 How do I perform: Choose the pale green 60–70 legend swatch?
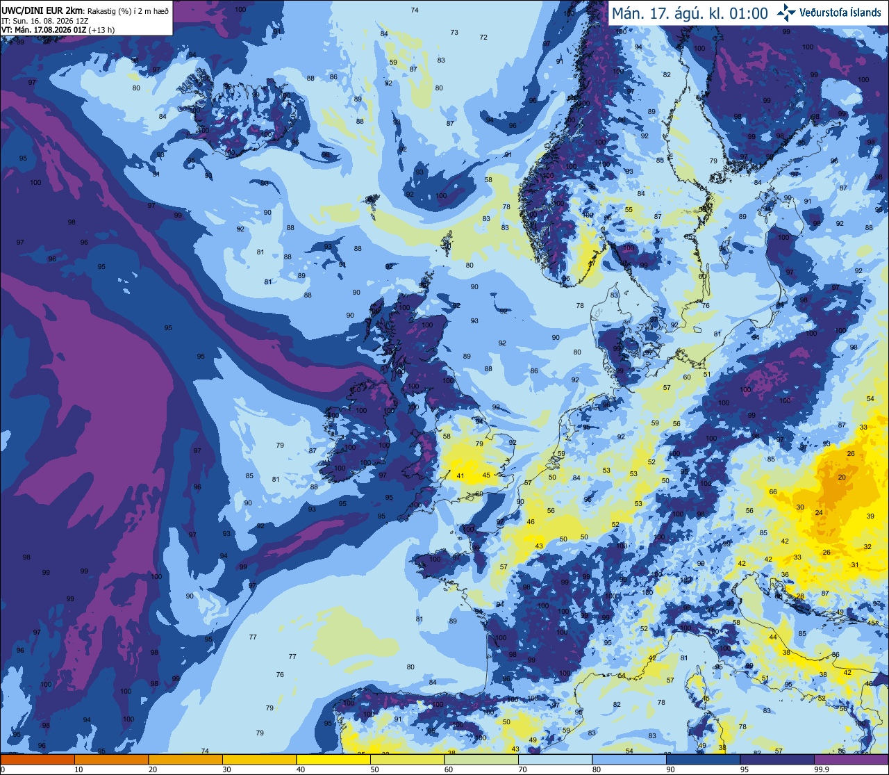coord(481,760)
